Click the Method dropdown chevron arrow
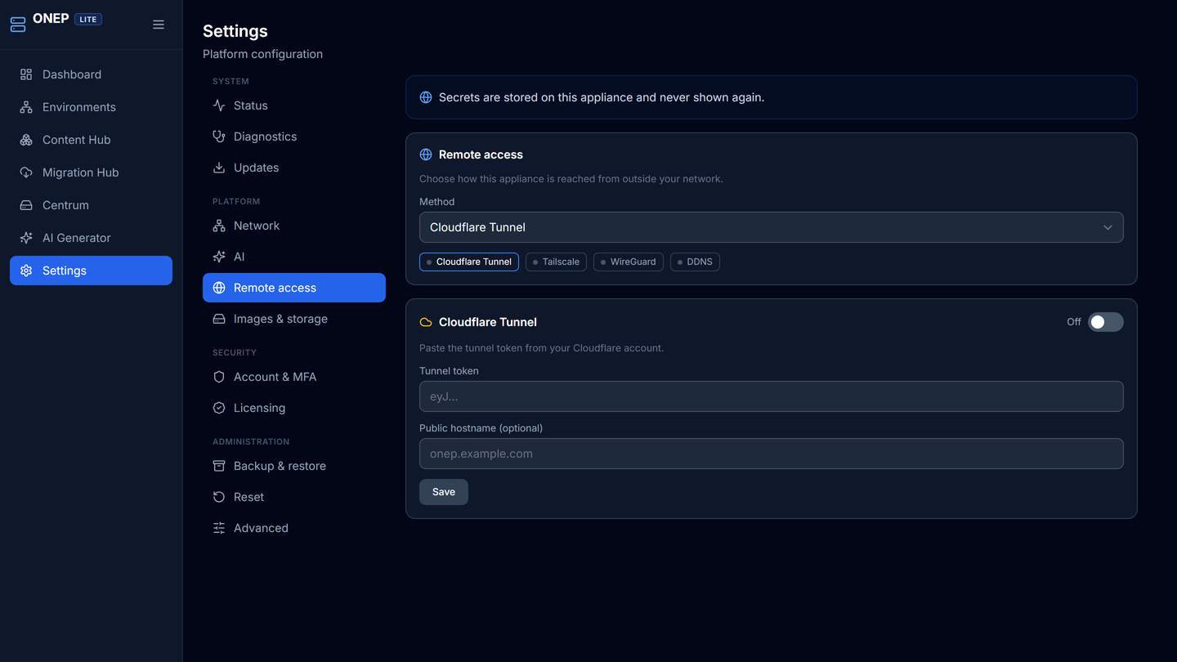The width and height of the screenshot is (1177, 662). pyautogui.click(x=1108, y=227)
